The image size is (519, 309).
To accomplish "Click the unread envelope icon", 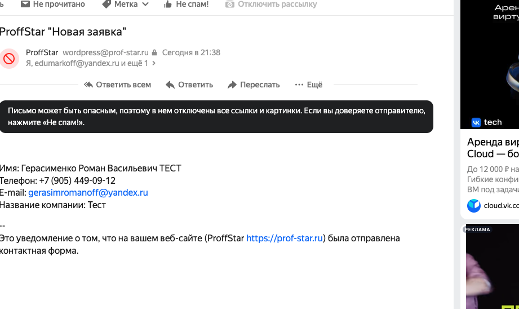I will coord(25,5).
